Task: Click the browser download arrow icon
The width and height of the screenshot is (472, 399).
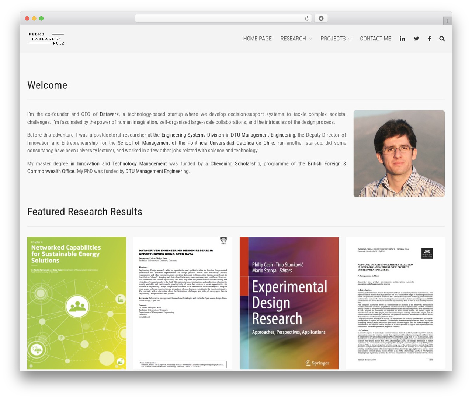Action: tap(321, 18)
